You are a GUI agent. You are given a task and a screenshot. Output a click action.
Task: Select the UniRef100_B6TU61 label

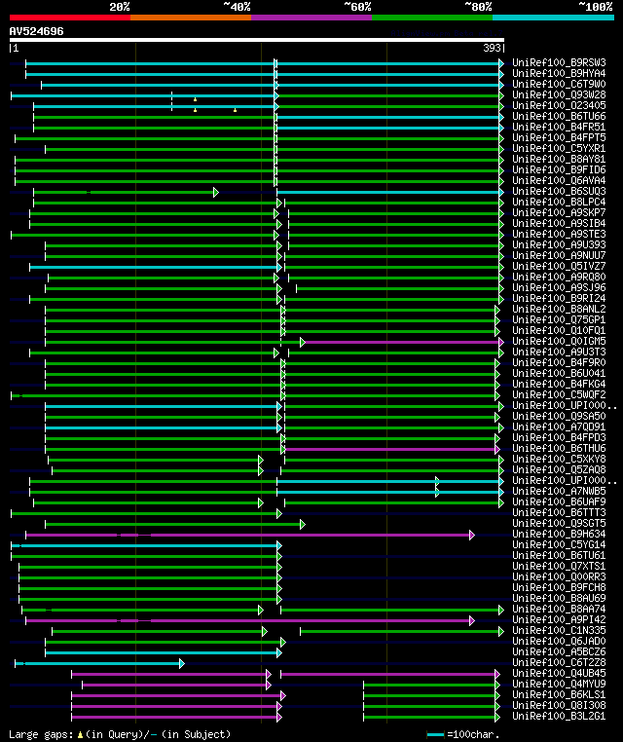(559, 555)
